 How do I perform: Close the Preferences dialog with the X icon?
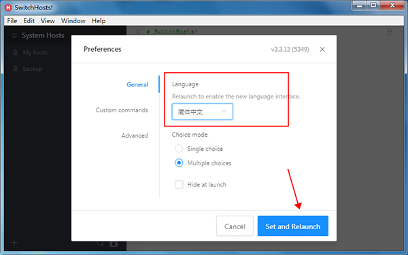click(322, 50)
